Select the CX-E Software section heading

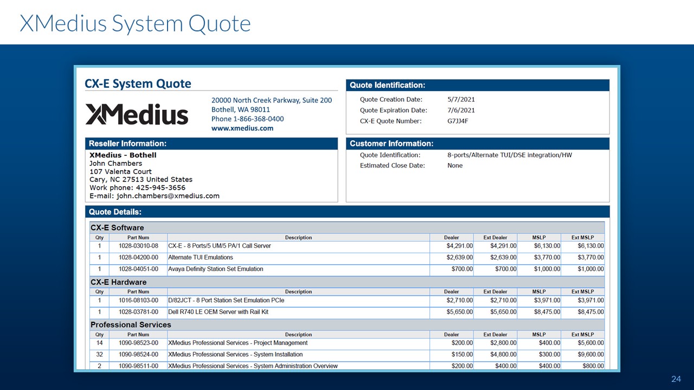[x=117, y=227]
